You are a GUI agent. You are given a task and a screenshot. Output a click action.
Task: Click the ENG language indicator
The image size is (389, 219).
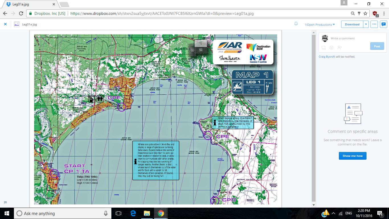coord(349,213)
